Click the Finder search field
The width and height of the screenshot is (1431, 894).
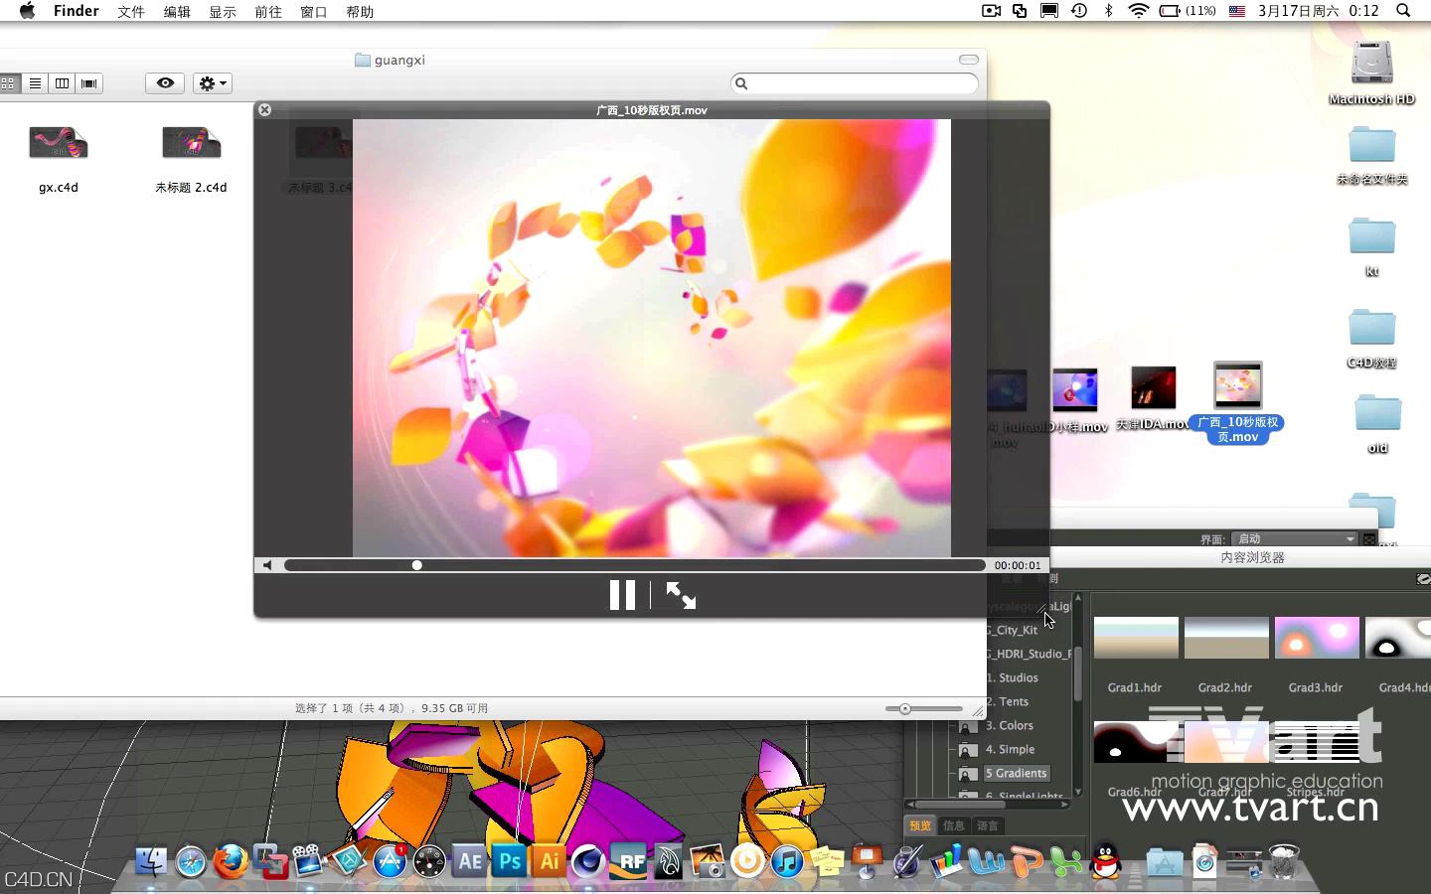pyautogui.click(x=855, y=83)
